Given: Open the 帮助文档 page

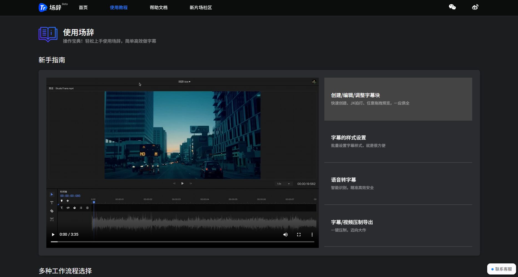Looking at the screenshot, I should point(158,7).
